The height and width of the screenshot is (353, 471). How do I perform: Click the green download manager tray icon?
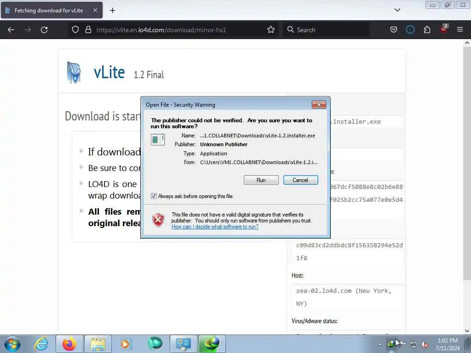pyautogui.click(x=391, y=343)
